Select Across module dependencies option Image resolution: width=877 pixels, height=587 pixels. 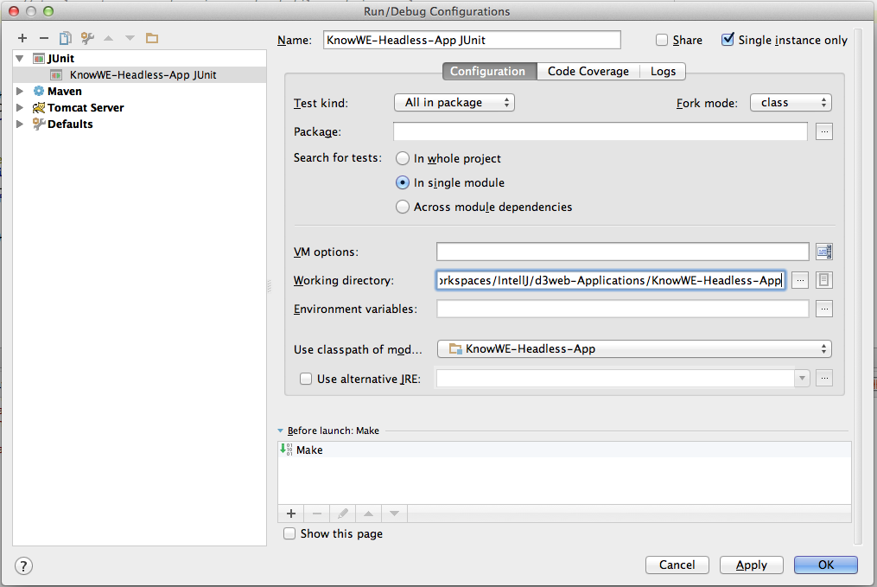pyautogui.click(x=402, y=207)
